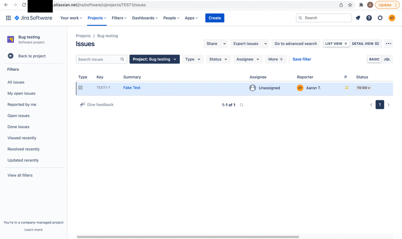This screenshot has width=402, height=239.
Task: Select the Viewed recently filter
Action: [22, 138]
